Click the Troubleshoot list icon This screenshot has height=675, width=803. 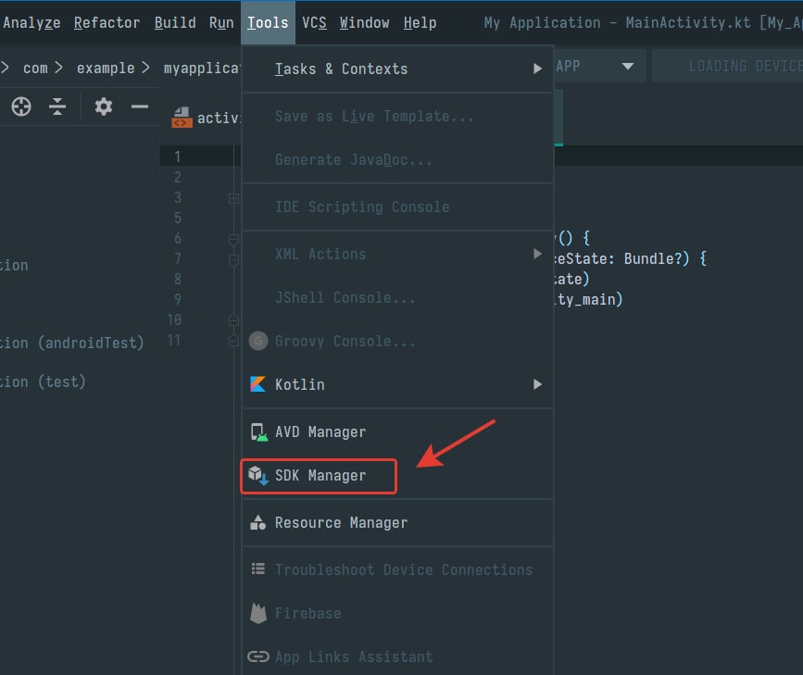click(x=258, y=569)
